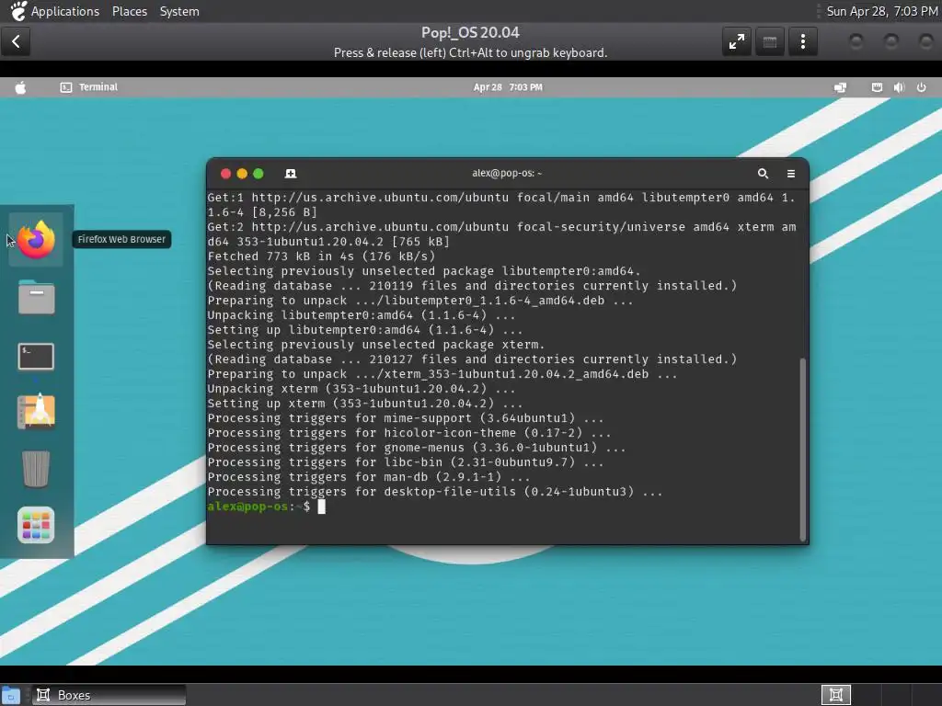
Task: Click 'Setting up xterm' output line
Action: 365,404
